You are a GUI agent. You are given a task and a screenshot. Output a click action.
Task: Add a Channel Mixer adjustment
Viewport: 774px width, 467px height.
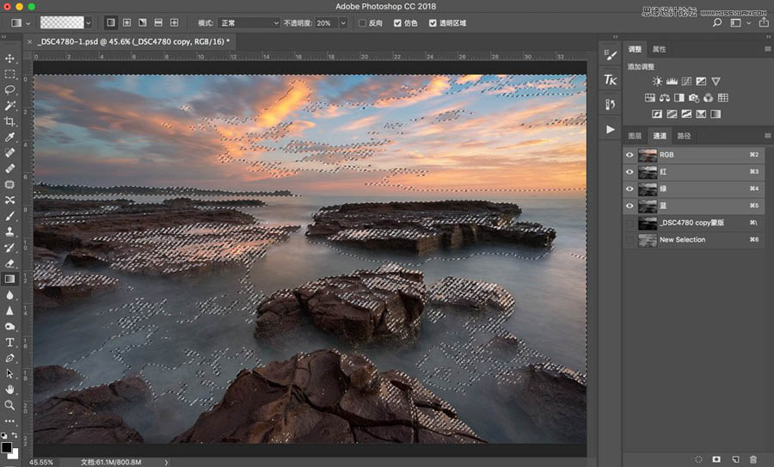pyautogui.click(x=709, y=98)
